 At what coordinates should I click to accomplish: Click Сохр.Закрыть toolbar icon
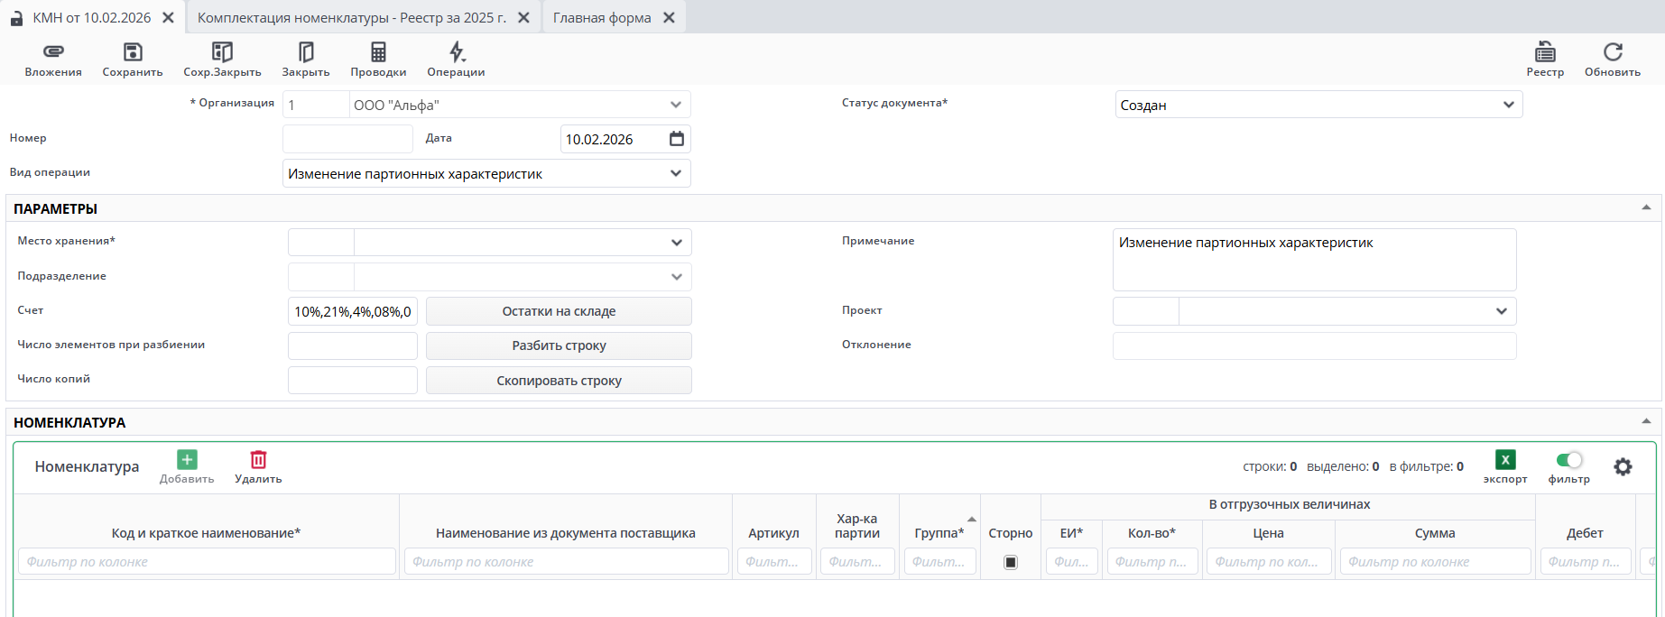click(222, 52)
